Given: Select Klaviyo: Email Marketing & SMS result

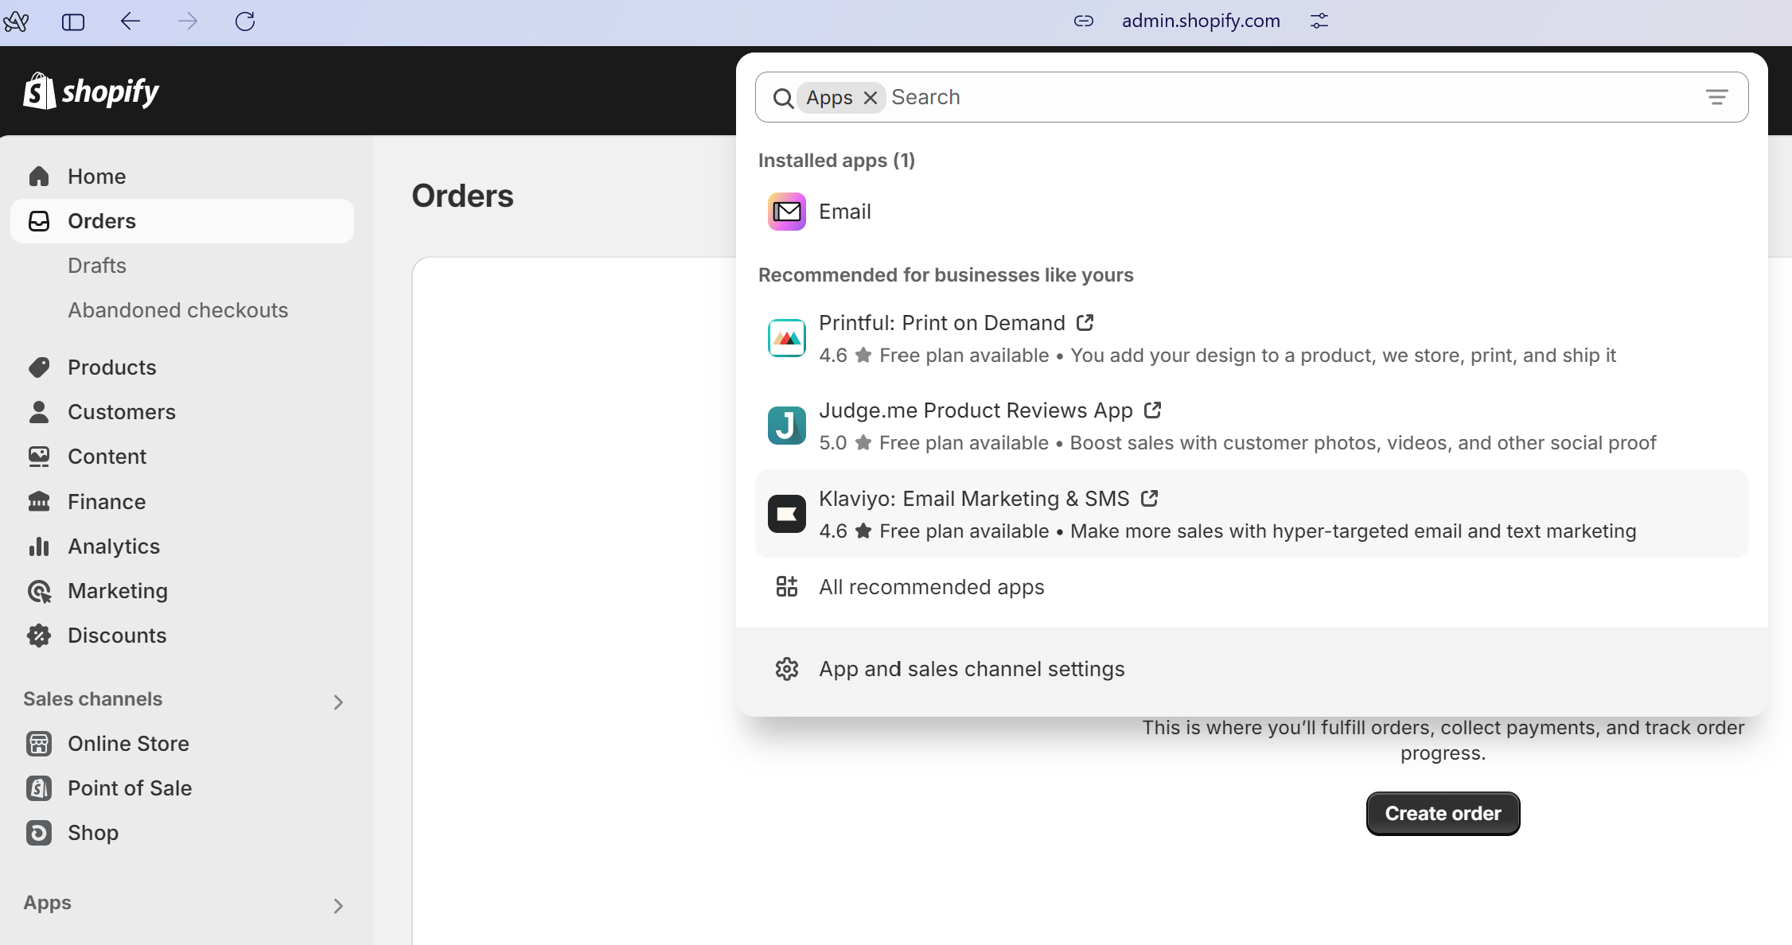Looking at the screenshot, I should (x=1252, y=514).
